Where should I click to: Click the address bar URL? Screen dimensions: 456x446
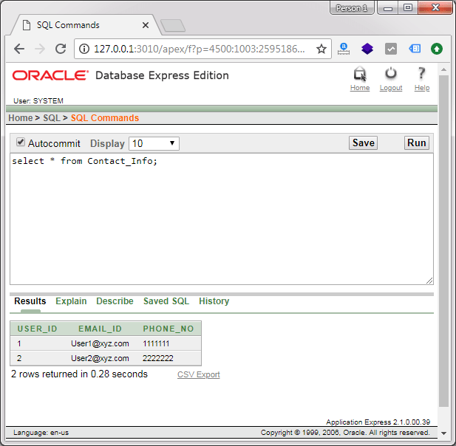200,49
